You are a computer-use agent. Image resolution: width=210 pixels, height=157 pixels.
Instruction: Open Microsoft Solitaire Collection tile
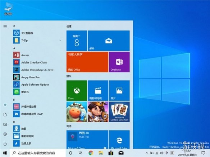coord(119,112)
